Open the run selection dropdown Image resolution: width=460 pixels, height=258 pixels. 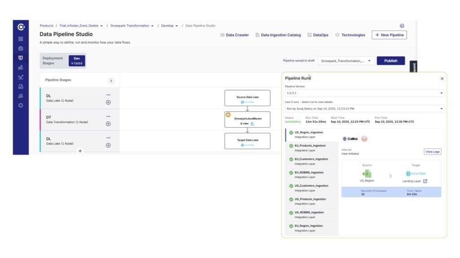click(364, 108)
